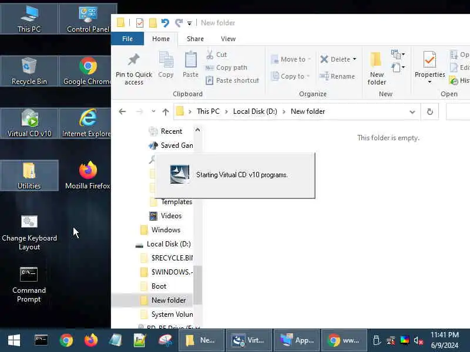Expand Move to dropdown

[309, 59]
